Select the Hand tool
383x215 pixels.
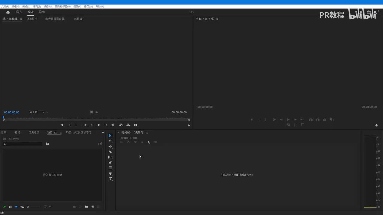point(110,173)
